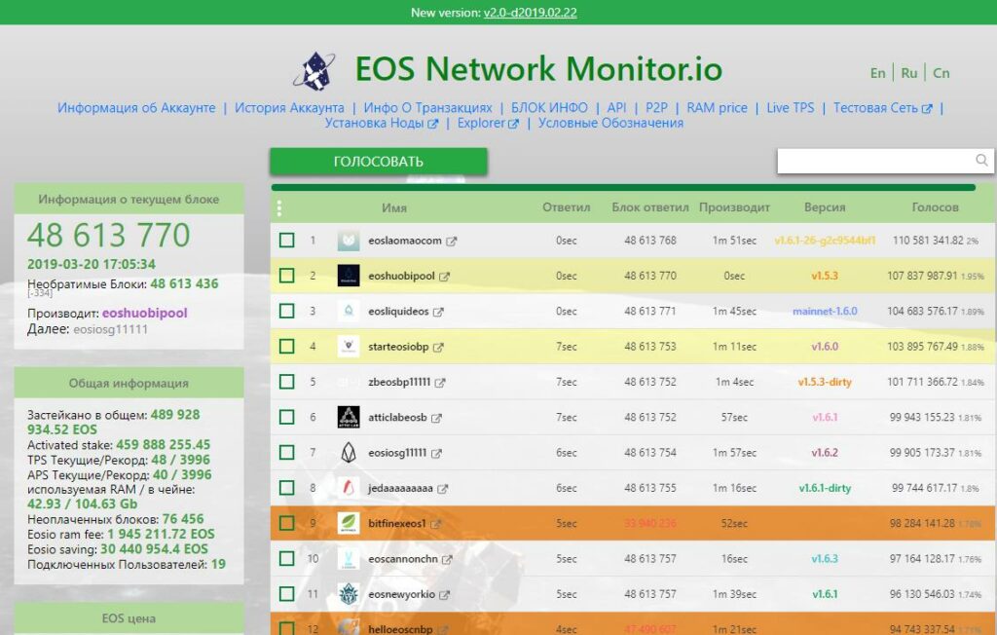Click the eoshuobipool producer logo

[x=349, y=277]
